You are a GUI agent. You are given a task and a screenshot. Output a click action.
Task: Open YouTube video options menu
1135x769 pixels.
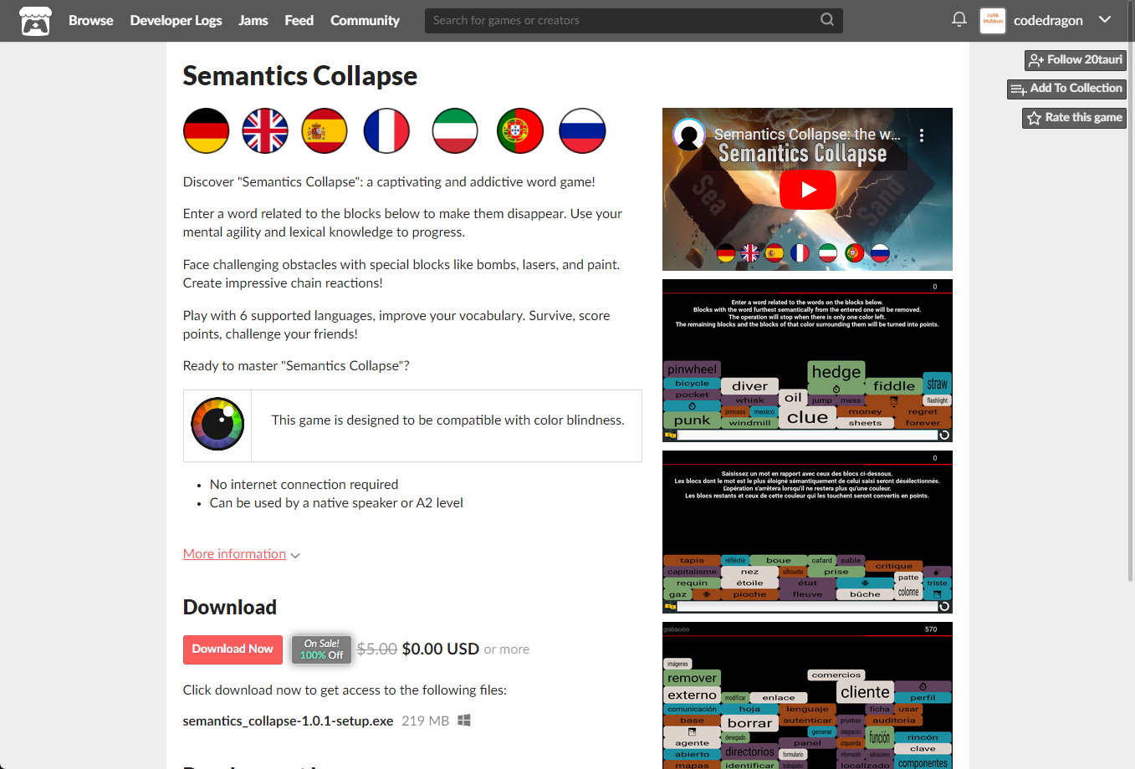(x=921, y=135)
